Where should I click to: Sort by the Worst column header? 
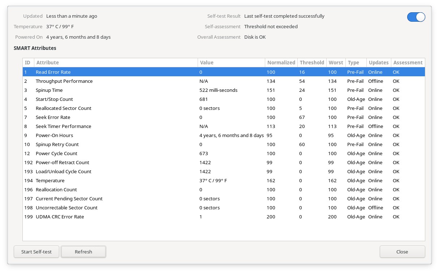point(336,63)
